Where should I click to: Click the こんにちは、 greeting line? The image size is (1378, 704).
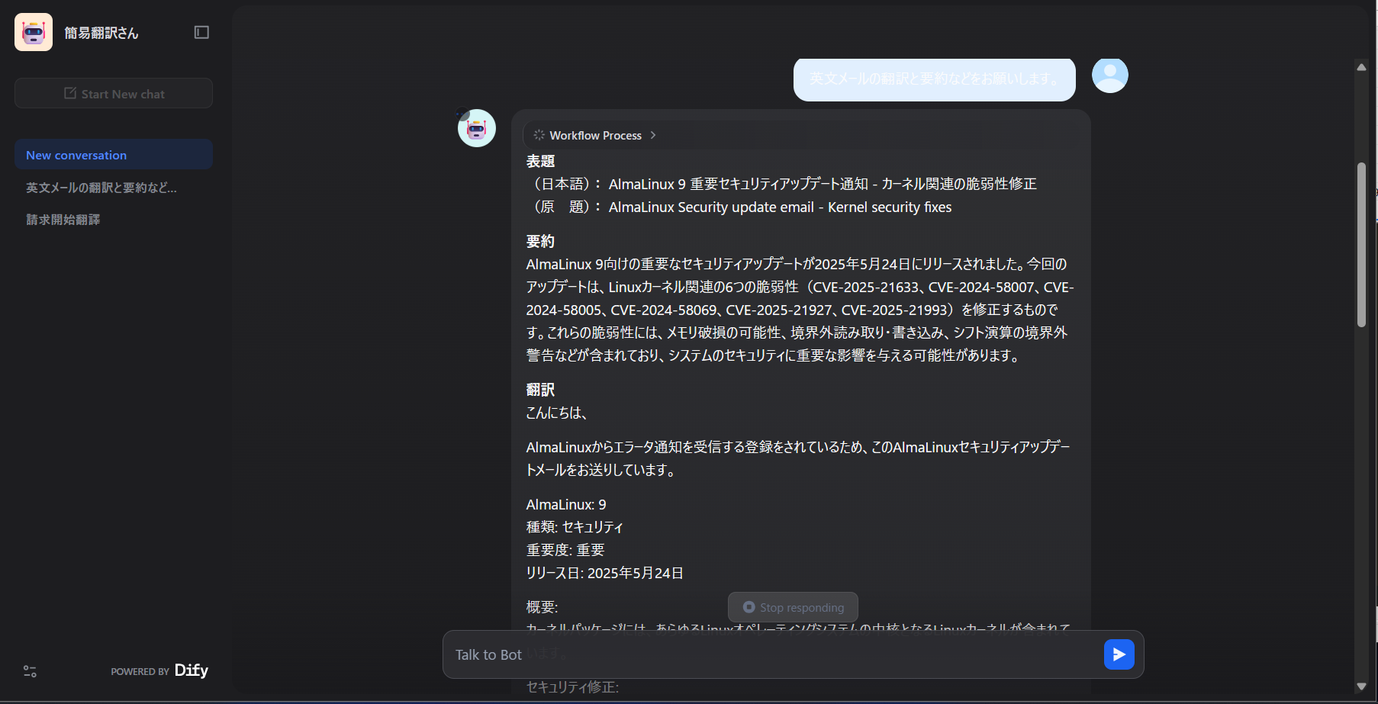[556, 413]
